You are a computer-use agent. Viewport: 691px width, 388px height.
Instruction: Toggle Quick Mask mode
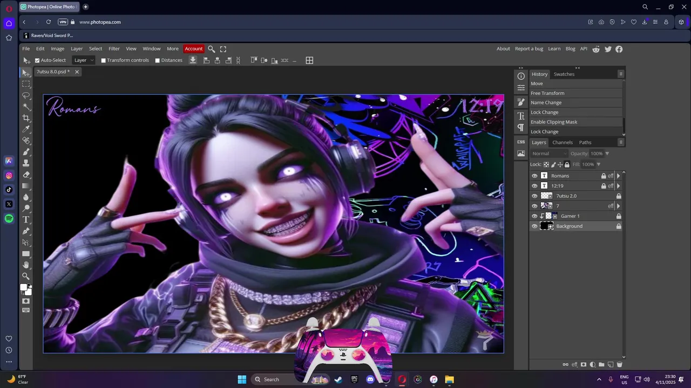coord(26,301)
